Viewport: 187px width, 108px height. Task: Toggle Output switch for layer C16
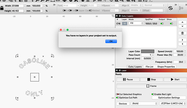tap(162, 24)
